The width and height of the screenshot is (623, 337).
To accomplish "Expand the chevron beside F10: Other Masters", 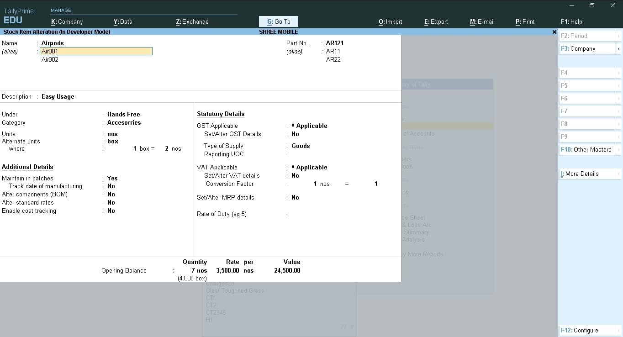I will [x=619, y=149].
